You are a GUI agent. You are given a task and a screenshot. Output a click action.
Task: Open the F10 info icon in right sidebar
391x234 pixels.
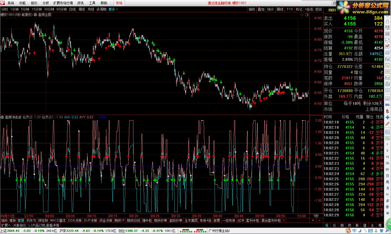[x=387, y=59]
